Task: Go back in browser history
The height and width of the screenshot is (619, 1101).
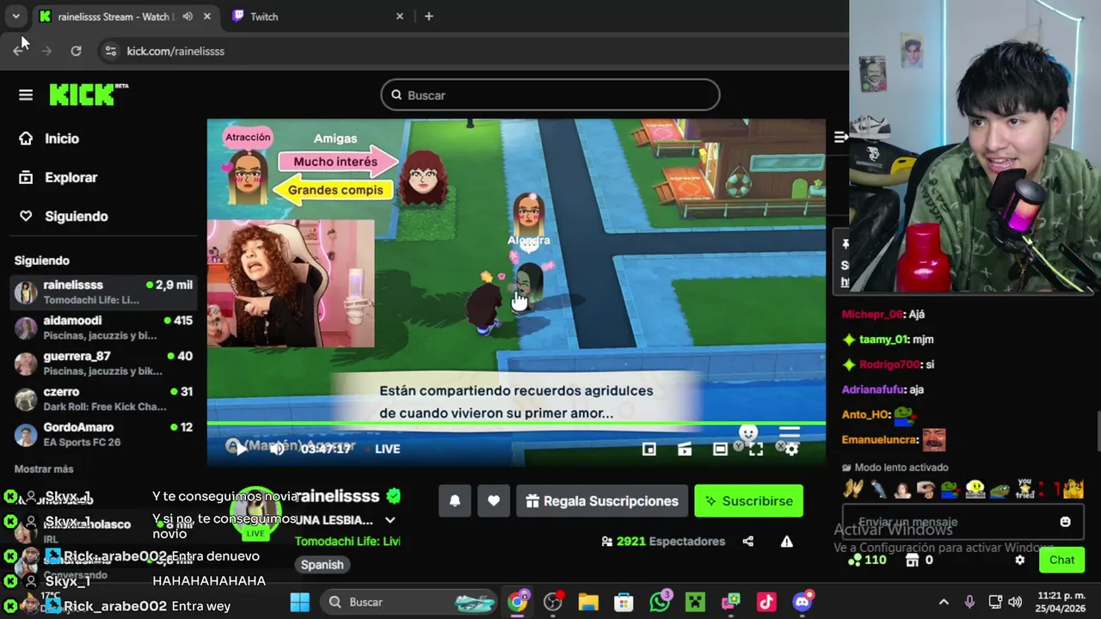Action: pyautogui.click(x=19, y=51)
